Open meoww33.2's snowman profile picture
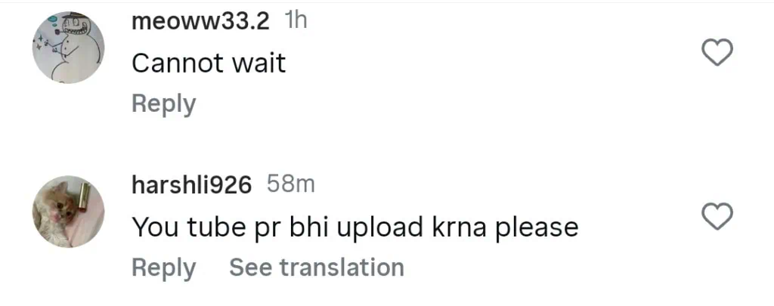 pos(69,48)
